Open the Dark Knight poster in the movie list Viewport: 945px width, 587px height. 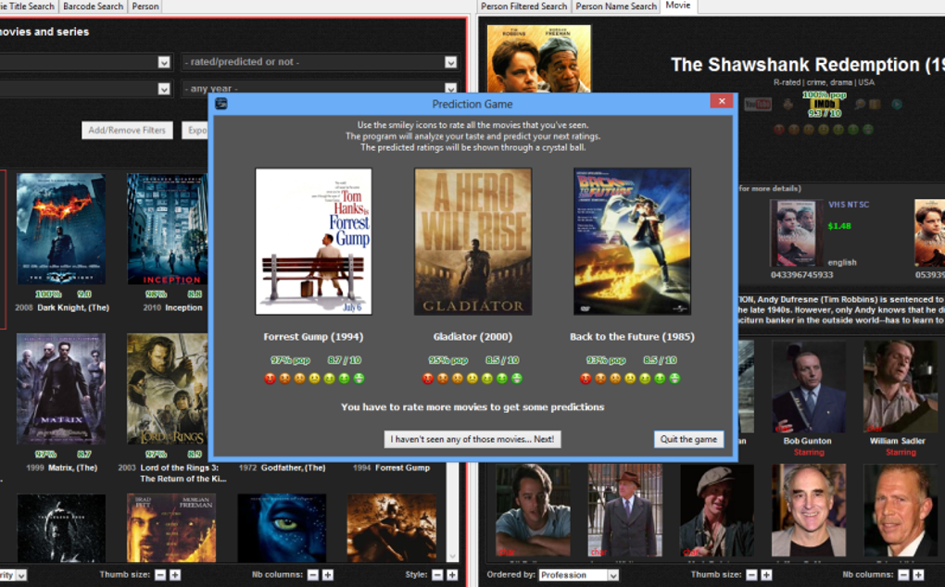coord(61,229)
